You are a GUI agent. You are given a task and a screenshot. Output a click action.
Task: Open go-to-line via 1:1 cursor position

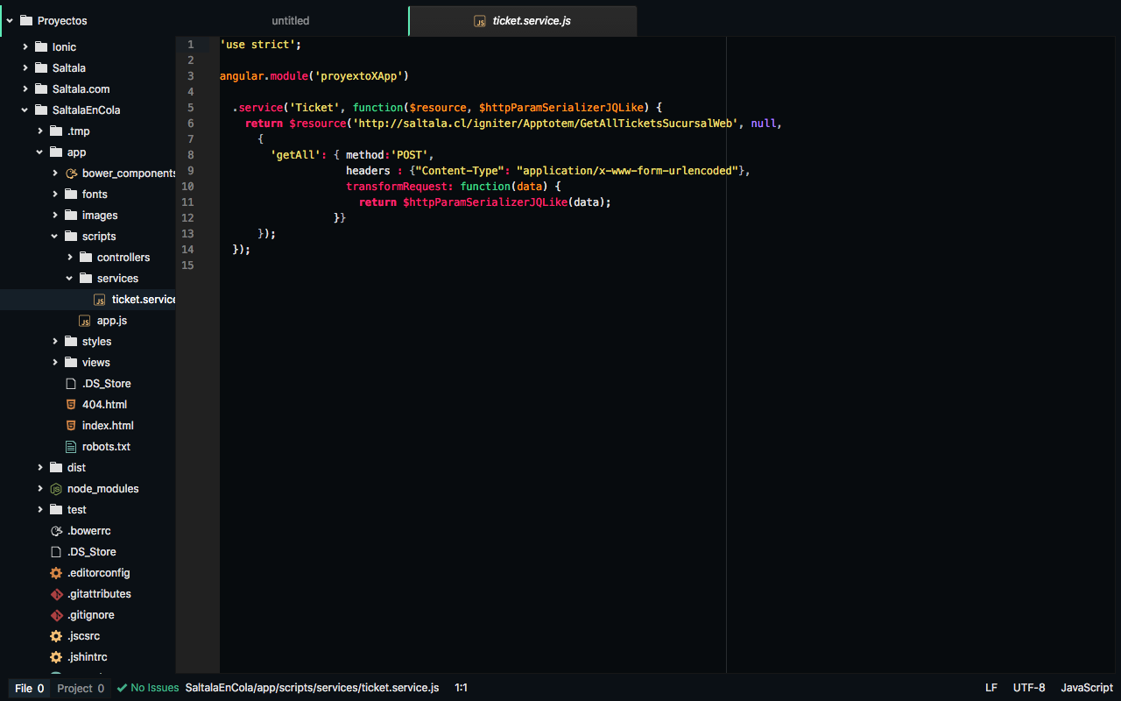pyautogui.click(x=461, y=688)
